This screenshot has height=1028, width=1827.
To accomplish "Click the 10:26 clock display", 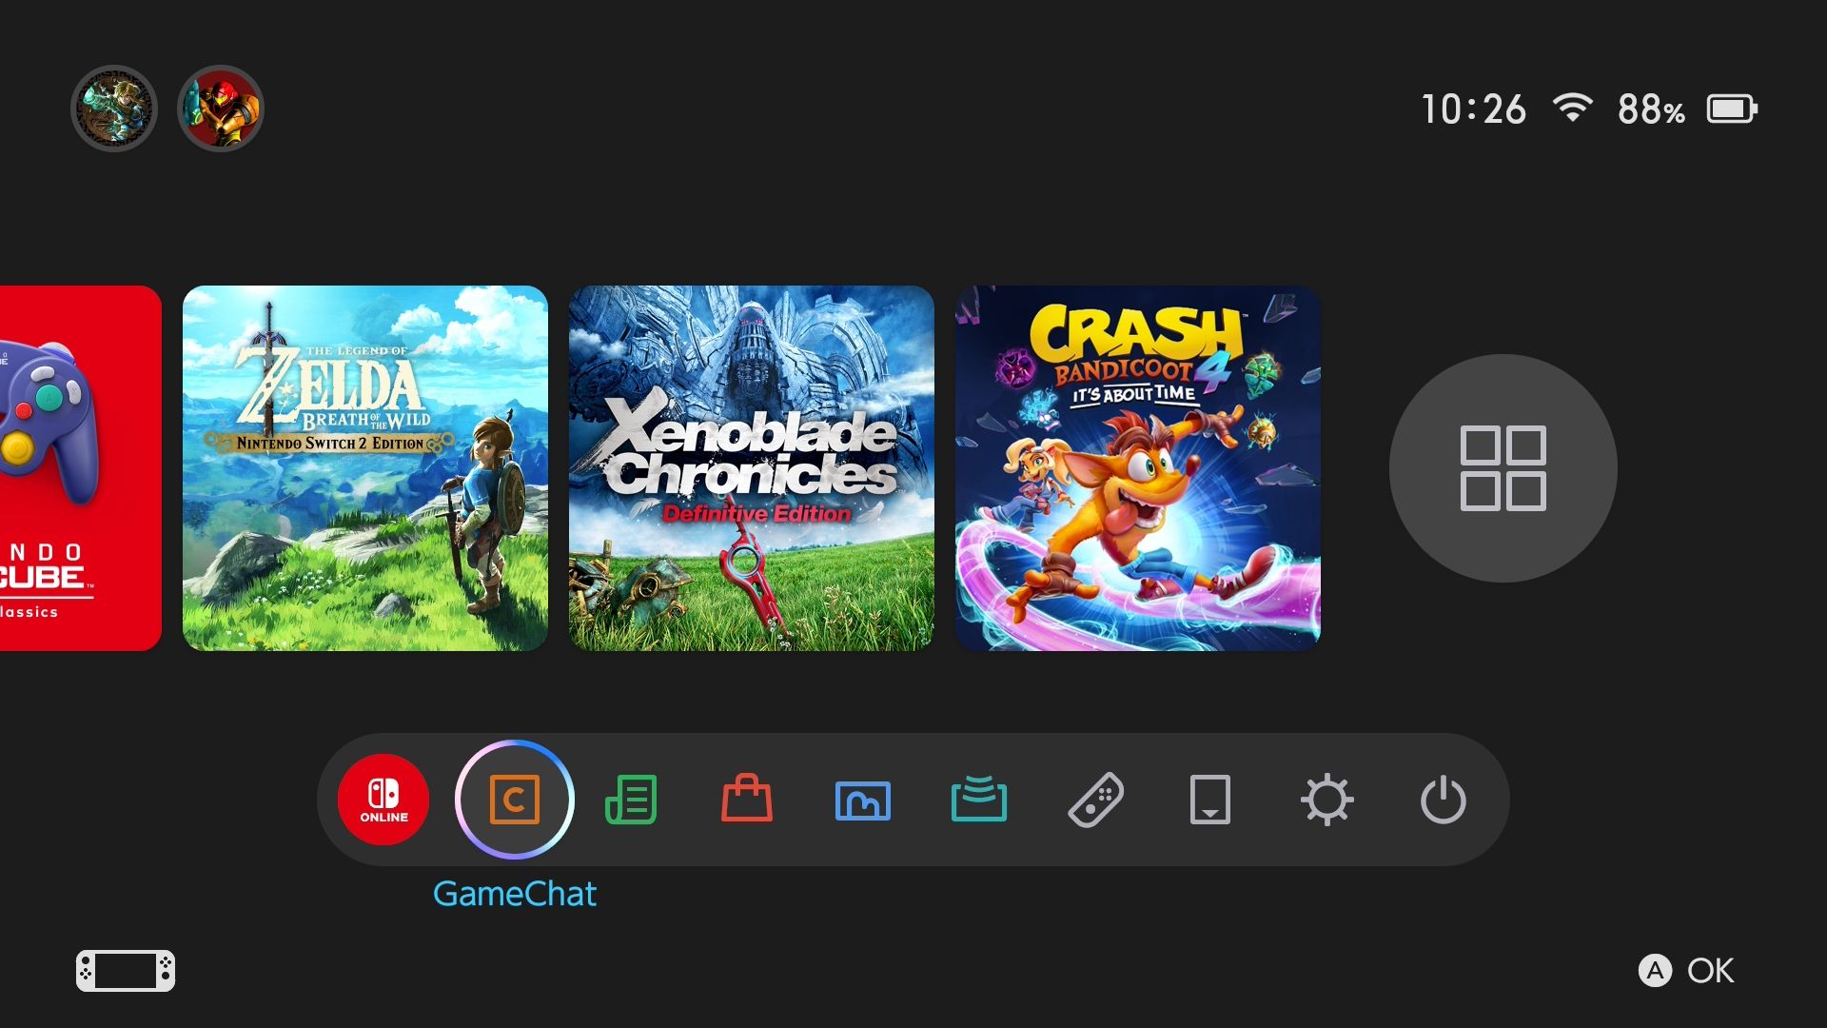I will coord(1474,109).
